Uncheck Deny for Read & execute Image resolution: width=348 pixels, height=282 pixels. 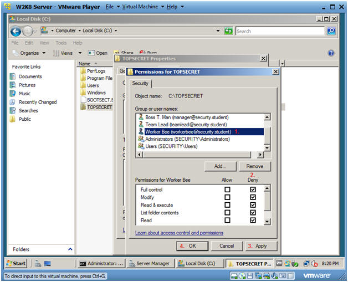click(253, 205)
